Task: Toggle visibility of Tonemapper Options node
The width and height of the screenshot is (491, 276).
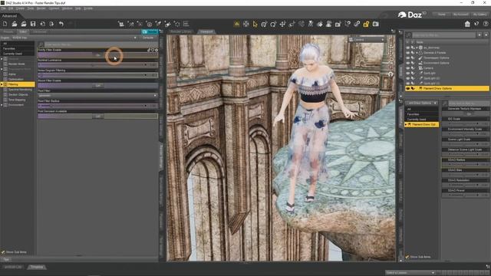Action: [407, 58]
